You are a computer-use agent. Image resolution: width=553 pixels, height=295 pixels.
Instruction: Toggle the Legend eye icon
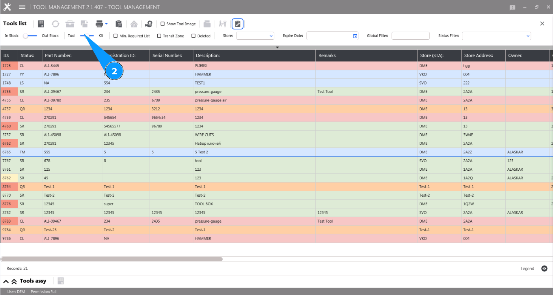coord(544,269)
